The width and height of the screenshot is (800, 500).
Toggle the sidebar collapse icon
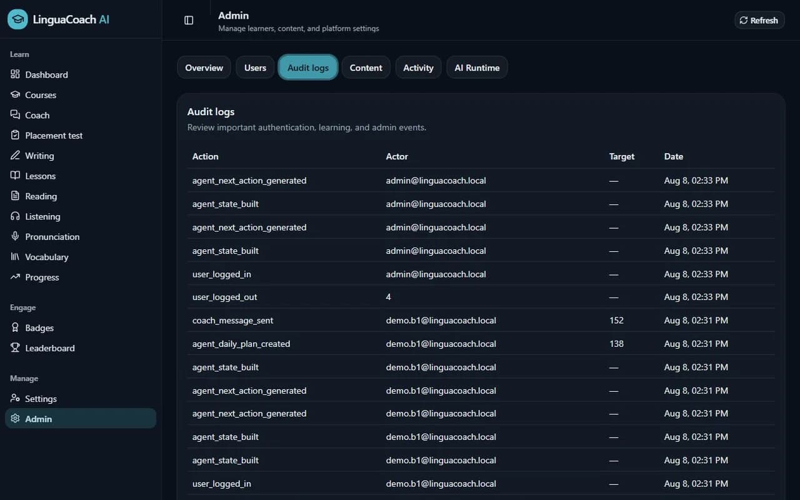[x=189, y=20]
